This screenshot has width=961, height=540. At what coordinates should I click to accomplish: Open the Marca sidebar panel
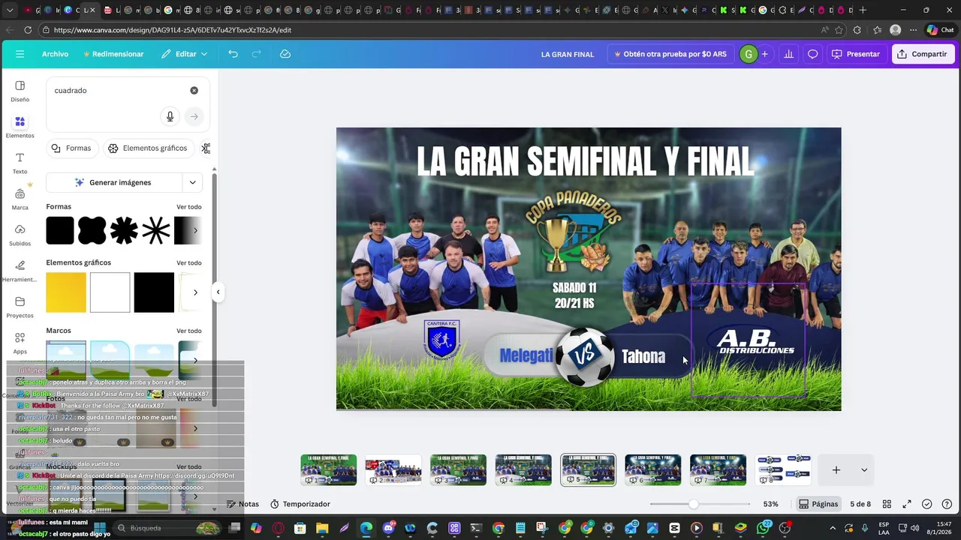20,199
